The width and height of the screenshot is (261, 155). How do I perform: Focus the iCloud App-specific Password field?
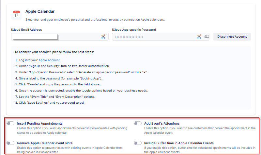pyautogui.click(x=161, y=37)
